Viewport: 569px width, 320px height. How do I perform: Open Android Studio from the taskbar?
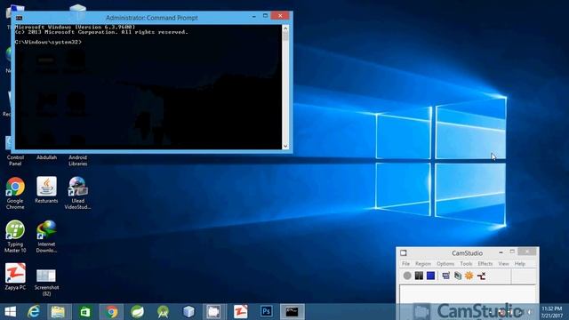pyautogui.click(x=163, y=312)
